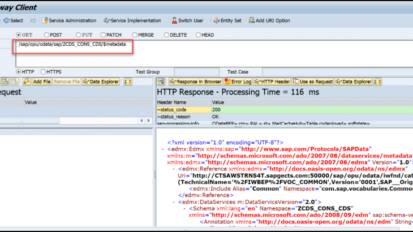Image resolution: width=413 pixels, height=232 pixels.
Task: Open Data Explorer in request pane
Action: click(101, 81)
